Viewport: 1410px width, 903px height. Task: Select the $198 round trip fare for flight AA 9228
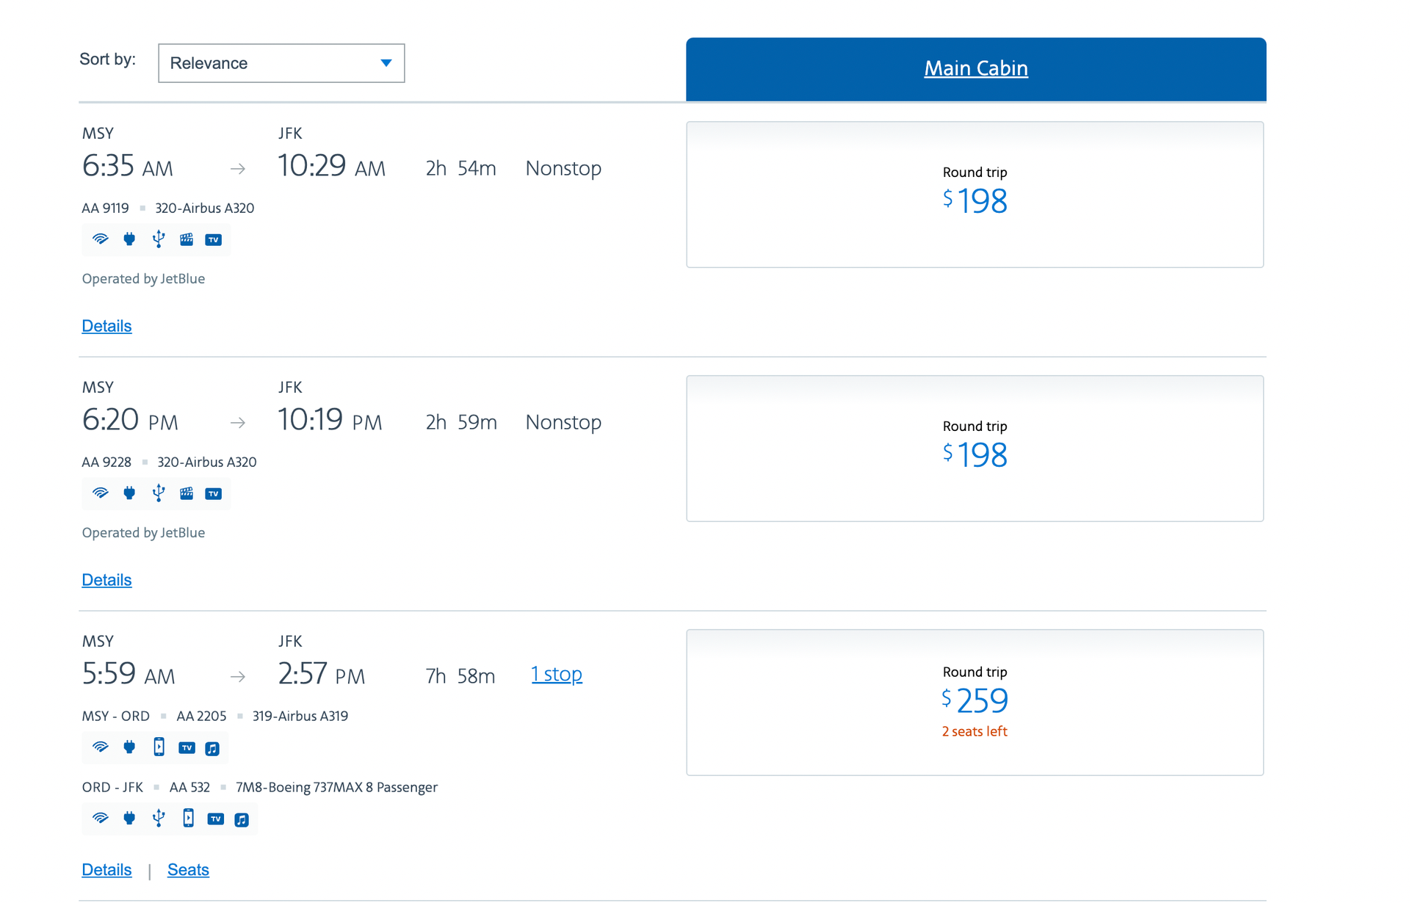(975, 448)
